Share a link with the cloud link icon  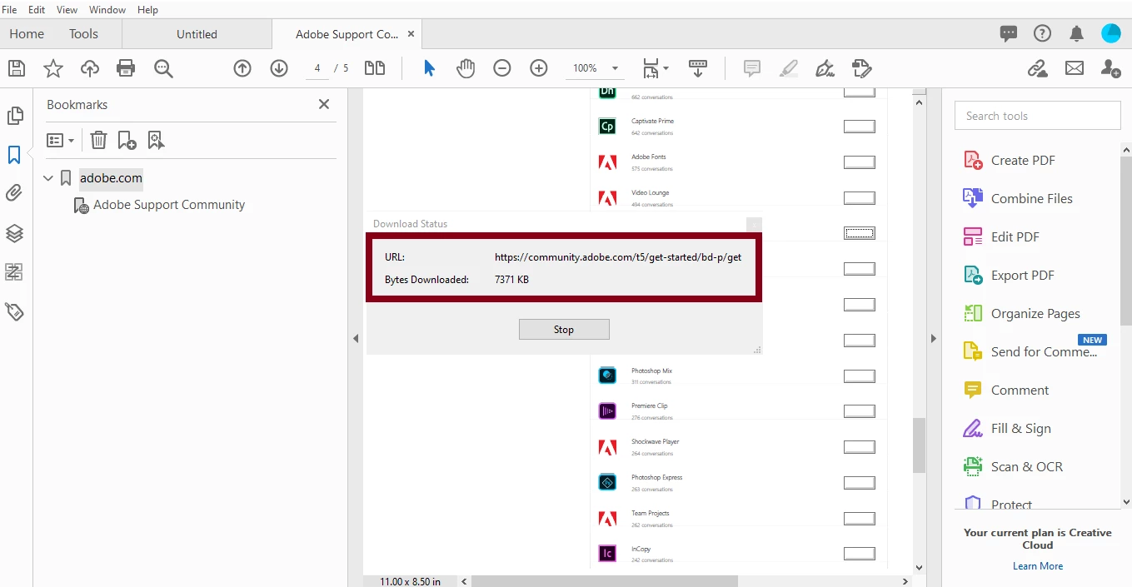(x=1038, y=68)
